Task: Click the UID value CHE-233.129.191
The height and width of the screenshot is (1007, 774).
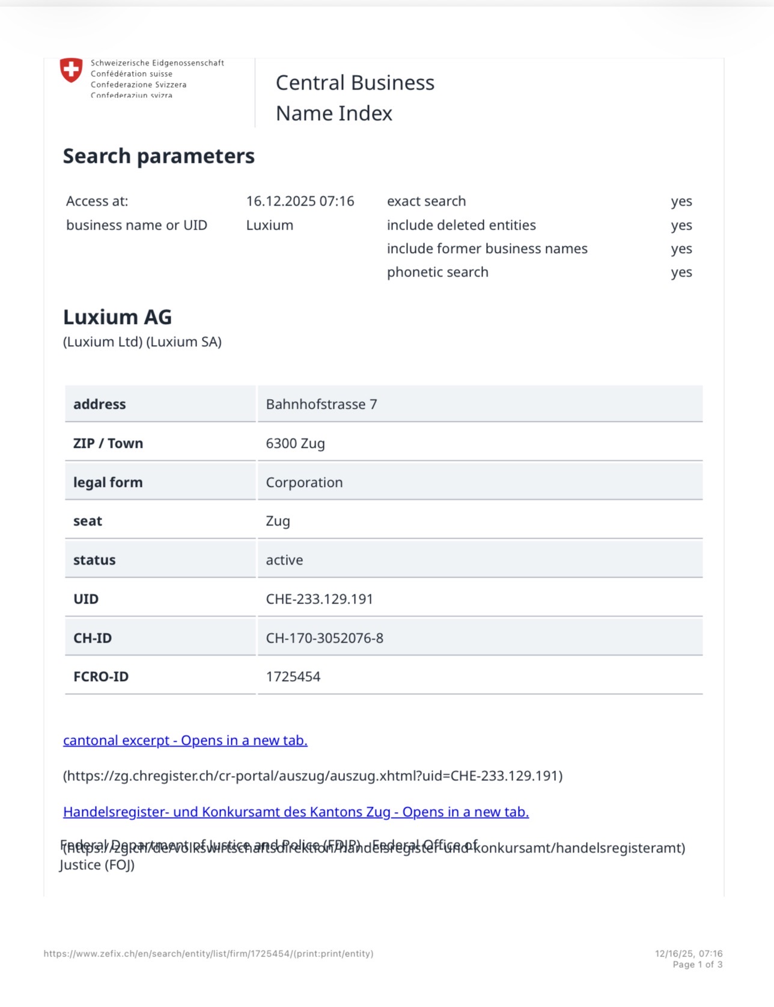Action: pyautogui.click(x=319, y=599)
